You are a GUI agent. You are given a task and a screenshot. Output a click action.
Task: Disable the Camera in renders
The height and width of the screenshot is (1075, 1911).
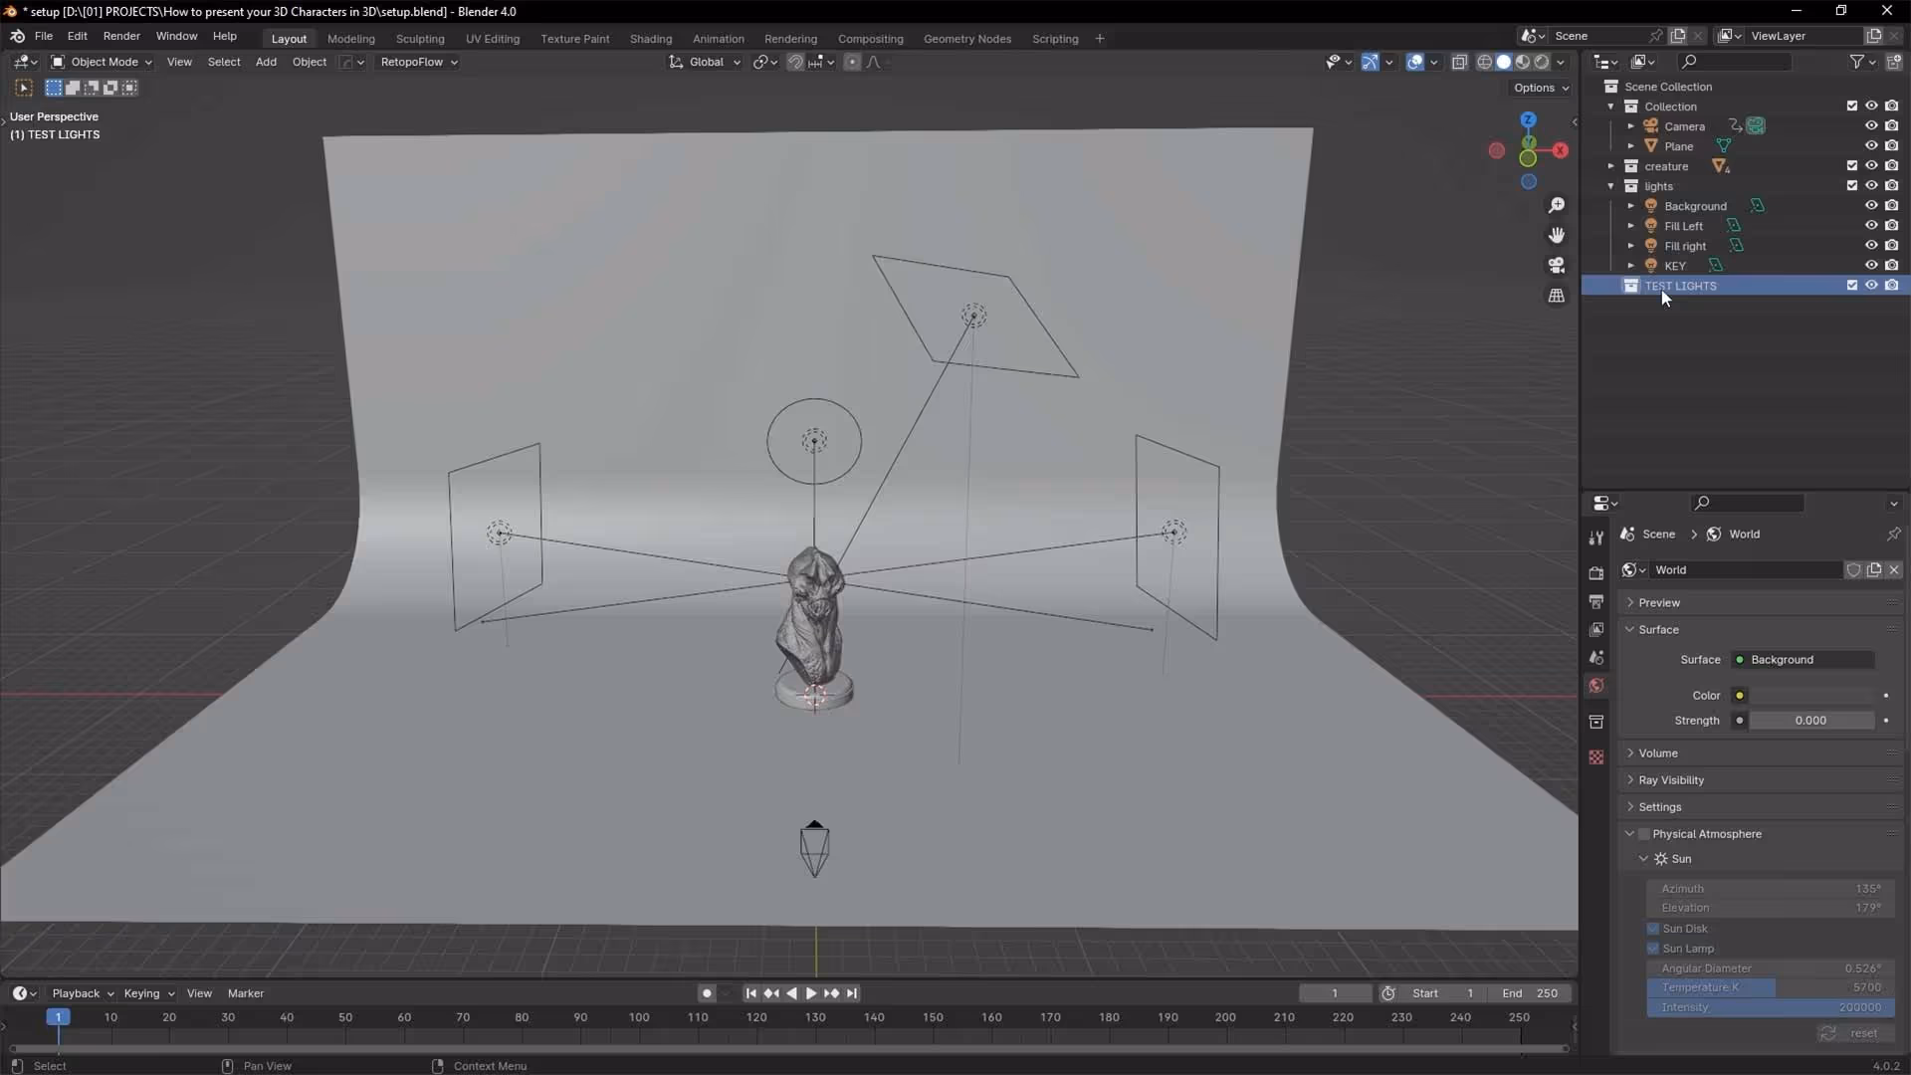click(1891, 126)
